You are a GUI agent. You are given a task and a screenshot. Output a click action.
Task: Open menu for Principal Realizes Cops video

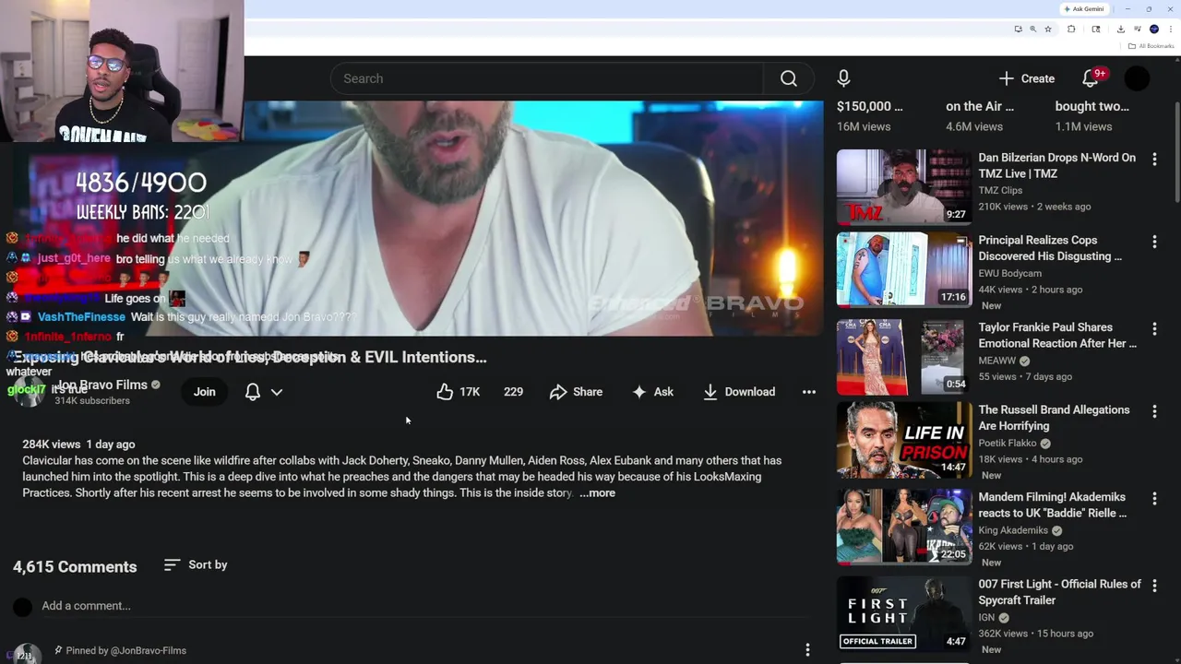tap(1154, 242)
